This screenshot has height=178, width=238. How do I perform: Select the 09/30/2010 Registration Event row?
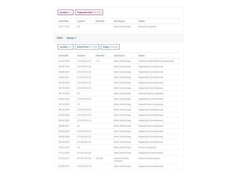(x=119, y=166)
